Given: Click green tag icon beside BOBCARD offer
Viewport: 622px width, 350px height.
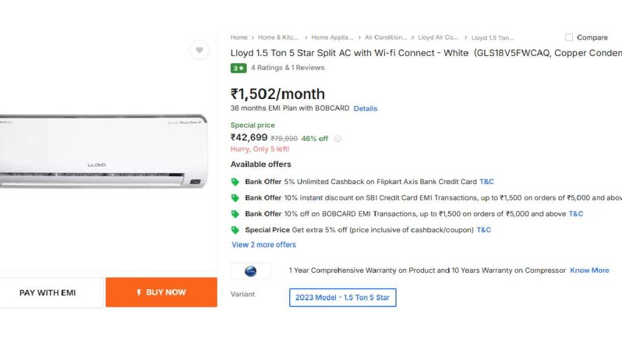Looking at the screenshot, I should pos(235,214).
